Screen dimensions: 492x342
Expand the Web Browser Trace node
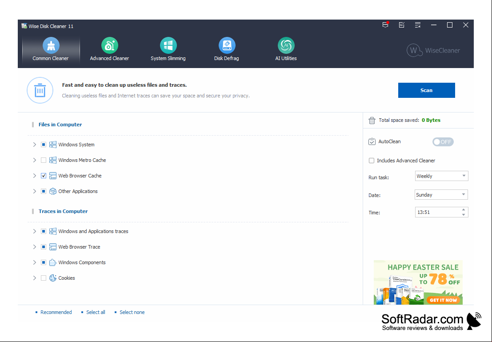[x=35, y=247]
